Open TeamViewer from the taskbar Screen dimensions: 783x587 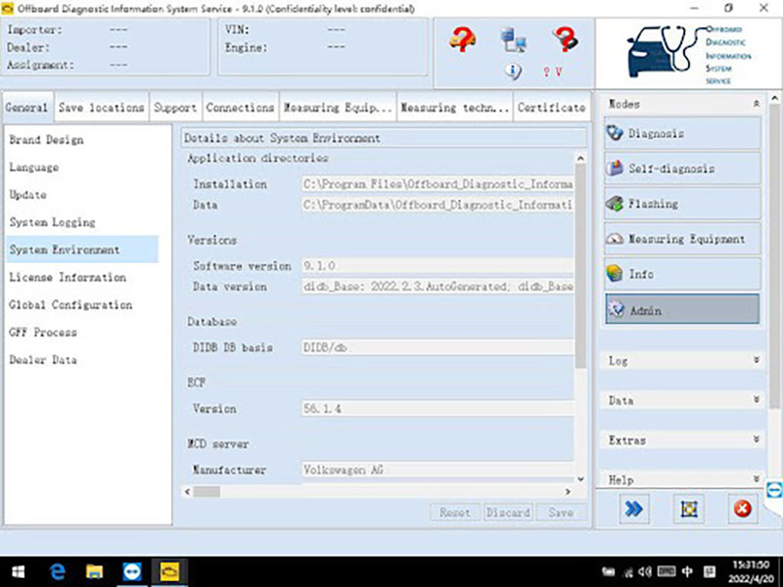[x=132, y=572]
